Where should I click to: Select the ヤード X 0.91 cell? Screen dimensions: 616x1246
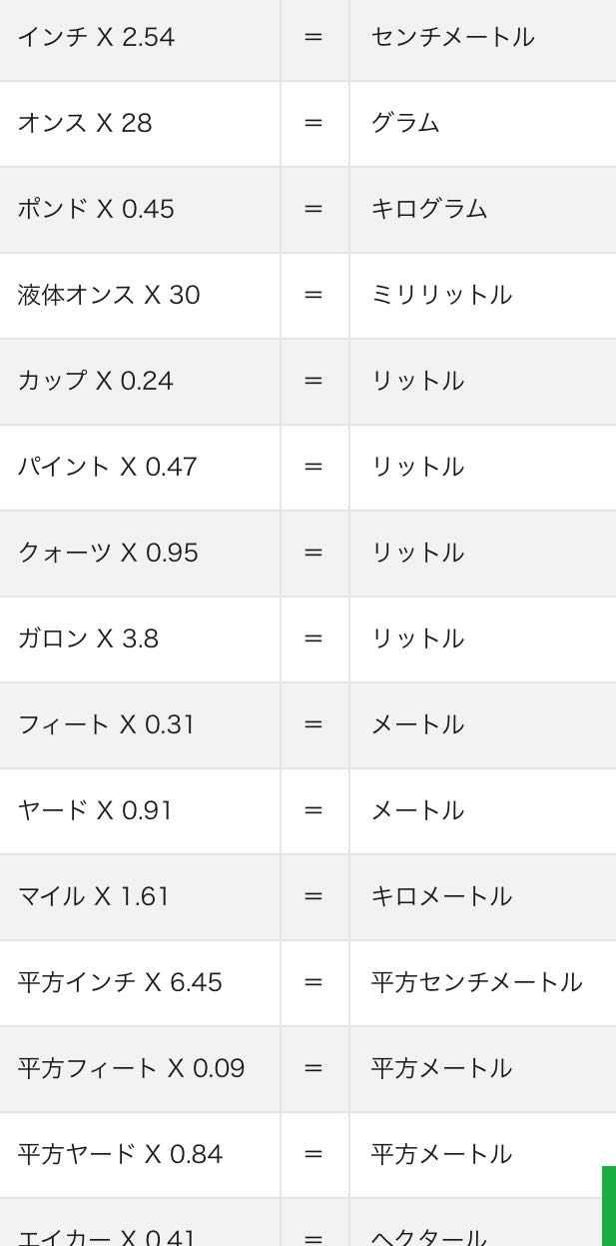pyautogui.click(x=140, y=811)
